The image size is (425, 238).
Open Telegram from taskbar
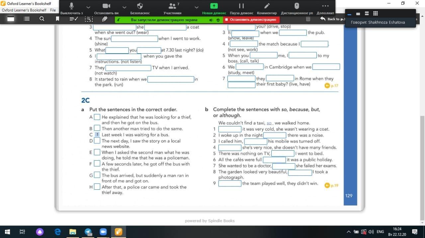coord(88,232)
